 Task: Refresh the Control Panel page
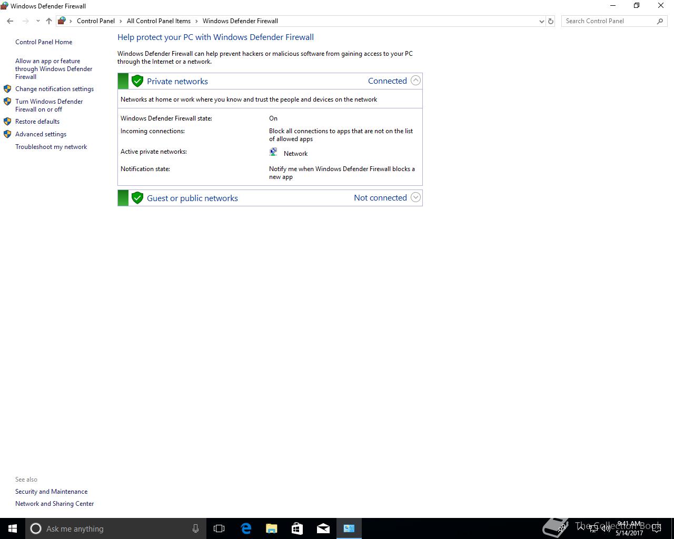coord(551,21)
